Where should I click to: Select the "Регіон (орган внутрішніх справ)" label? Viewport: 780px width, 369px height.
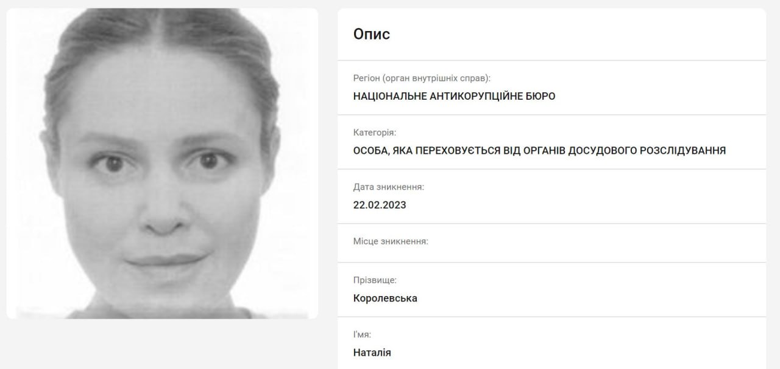[422, 78]
